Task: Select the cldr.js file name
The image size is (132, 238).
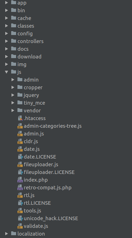Action: 31,141
